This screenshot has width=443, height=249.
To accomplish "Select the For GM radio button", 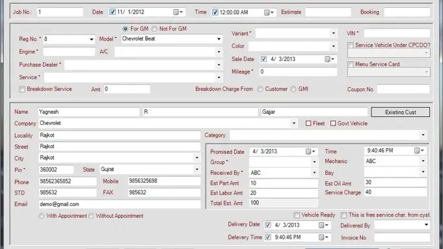I will pyautogui.click(x=125, y=29).
